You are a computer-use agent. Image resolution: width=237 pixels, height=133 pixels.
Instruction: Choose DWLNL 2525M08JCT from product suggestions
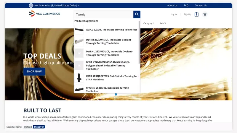[109, 53]
